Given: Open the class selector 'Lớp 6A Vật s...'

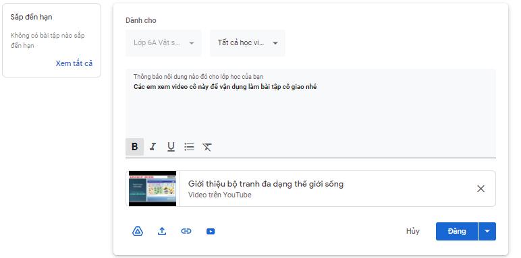Looking at the screenshot, I should pyautogui.click(x=163, y=43).
